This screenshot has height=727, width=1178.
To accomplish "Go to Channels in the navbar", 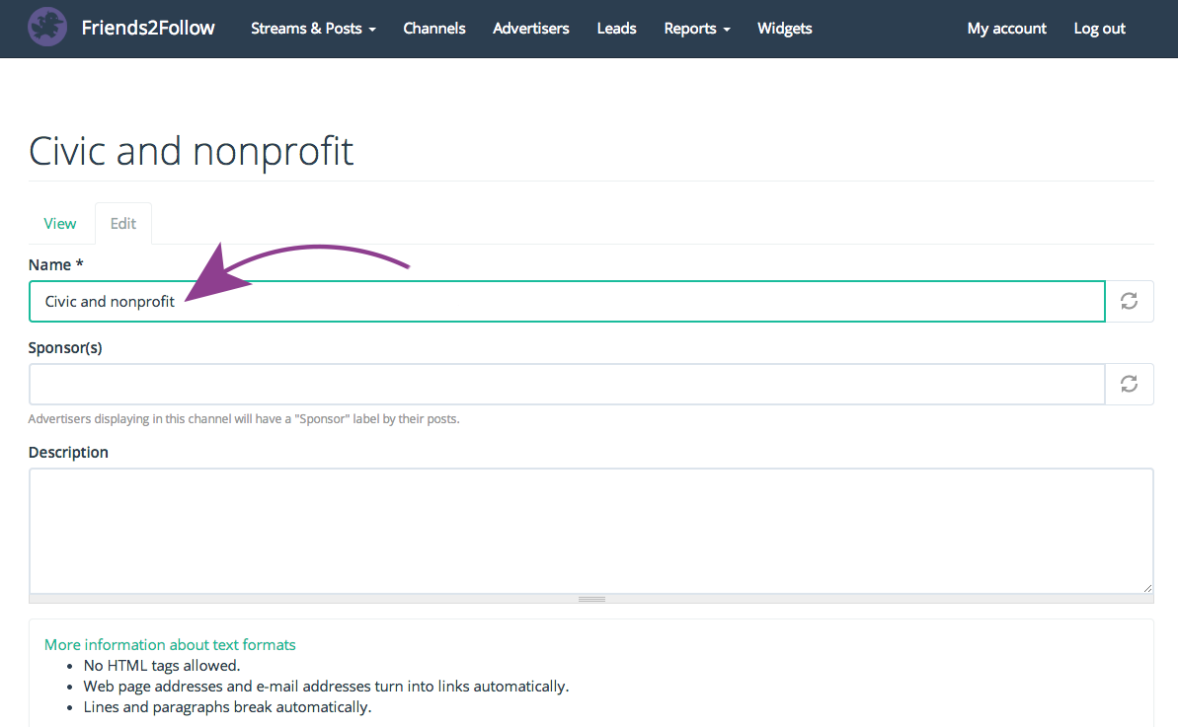I will pyautogui.click(x=434, y=29).
